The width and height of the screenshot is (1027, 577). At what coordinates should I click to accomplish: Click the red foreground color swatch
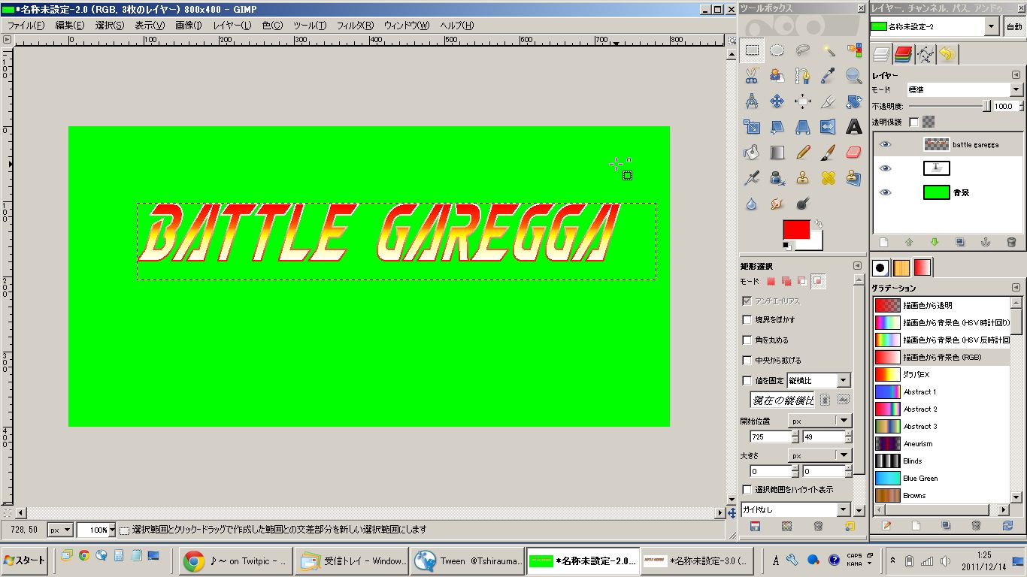(x=796, y=230)
